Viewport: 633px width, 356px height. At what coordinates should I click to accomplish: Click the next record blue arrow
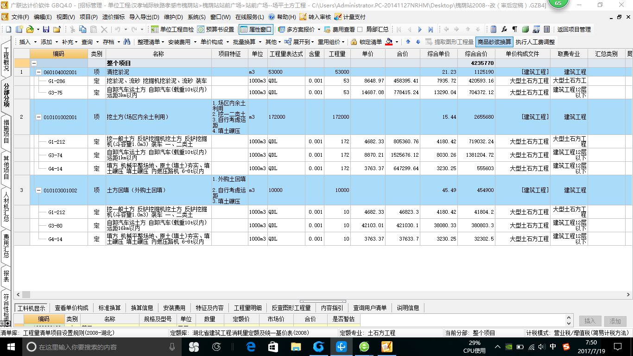tap(420, 29)
